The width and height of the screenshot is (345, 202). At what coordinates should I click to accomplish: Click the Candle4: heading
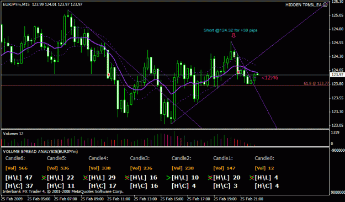98,158
